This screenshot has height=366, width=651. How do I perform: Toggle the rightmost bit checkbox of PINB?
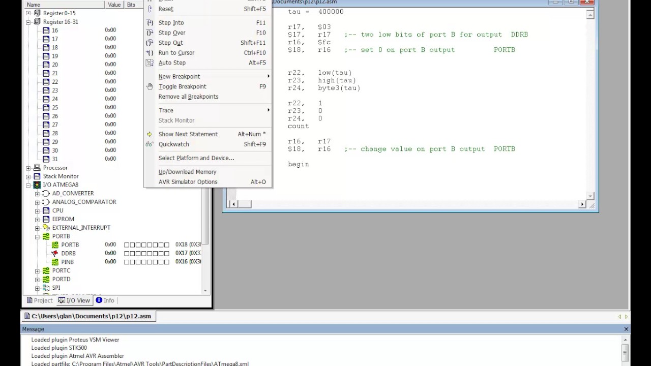166,262
